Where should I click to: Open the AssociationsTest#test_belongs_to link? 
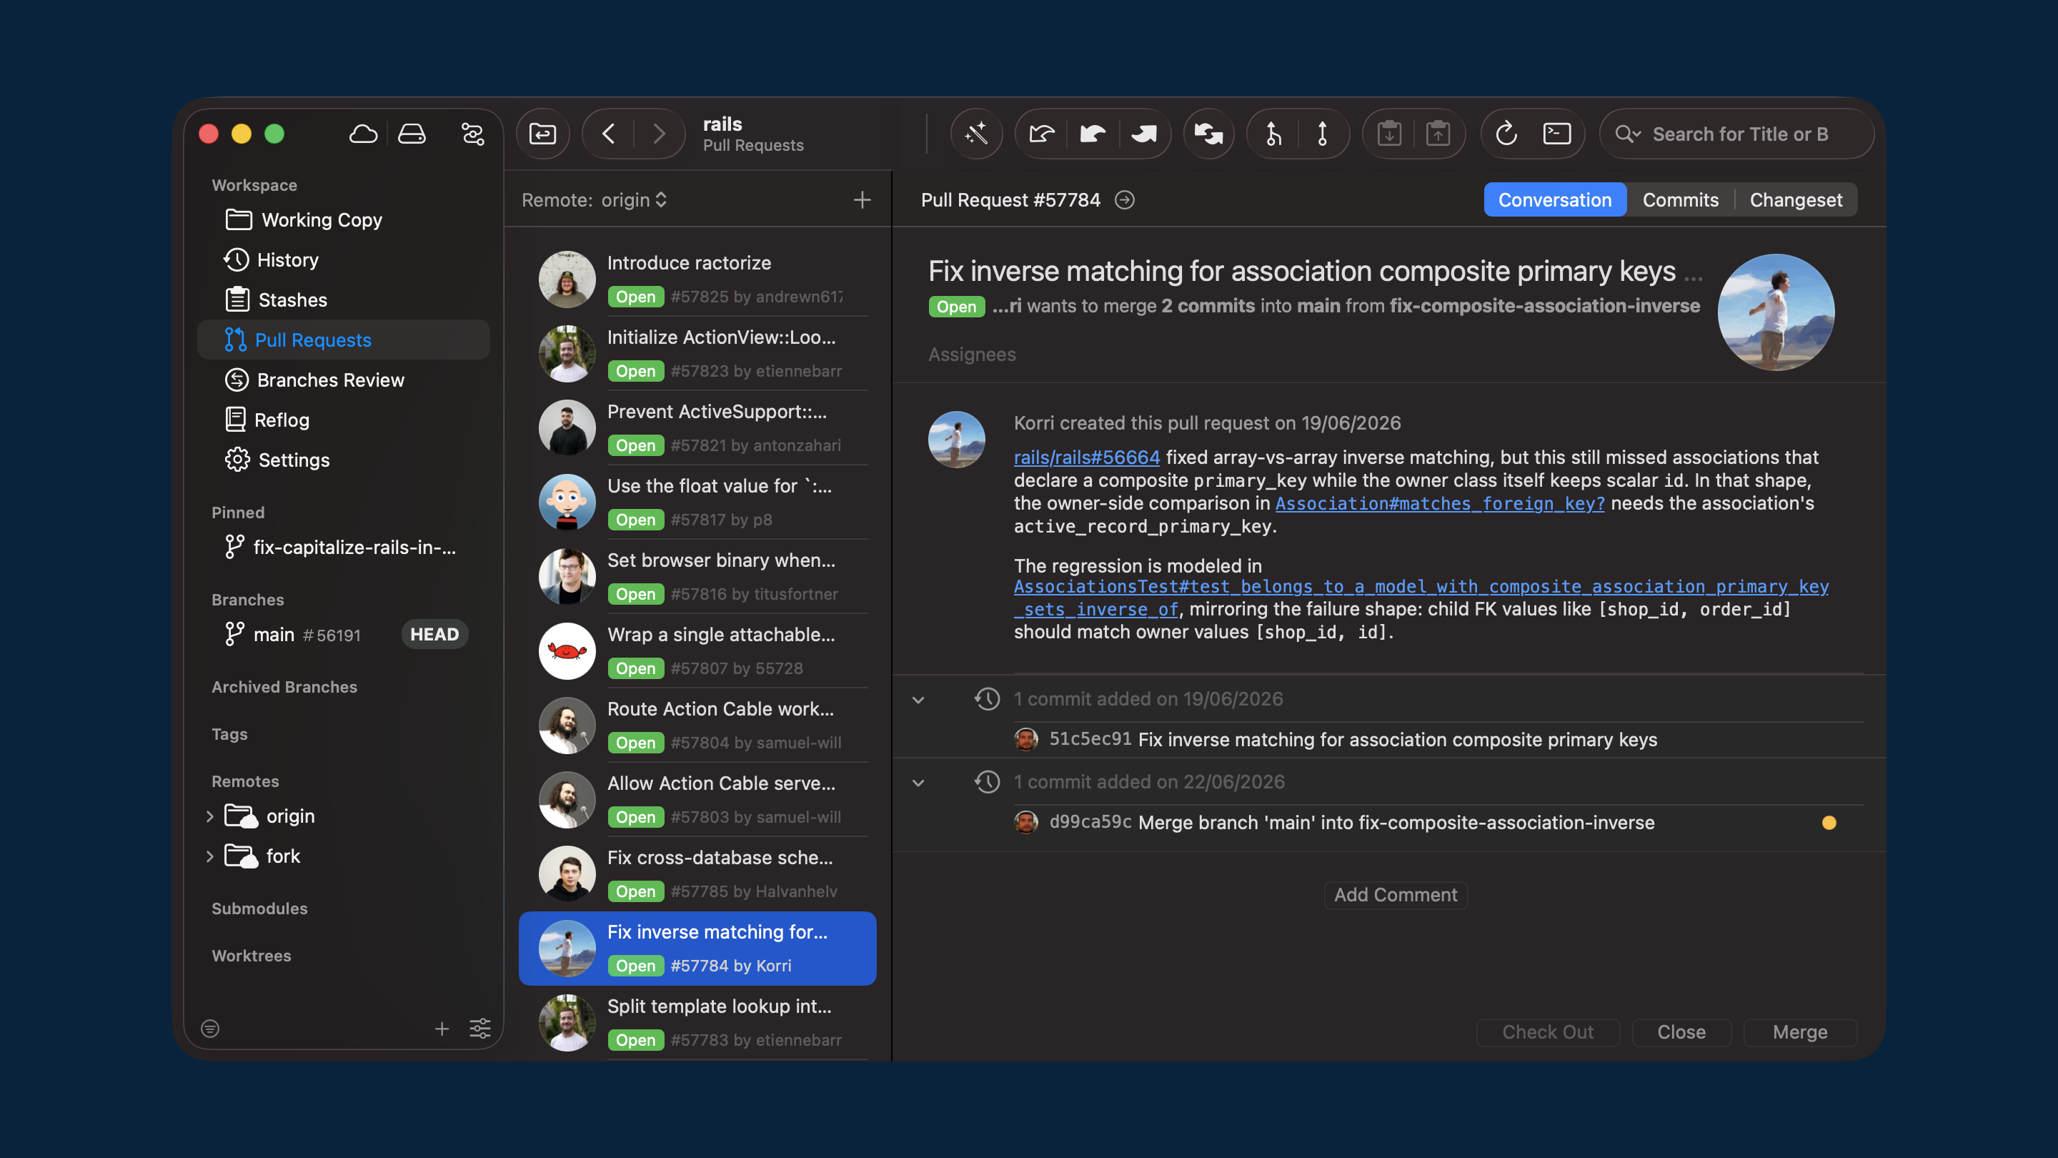pos(1421,598)
